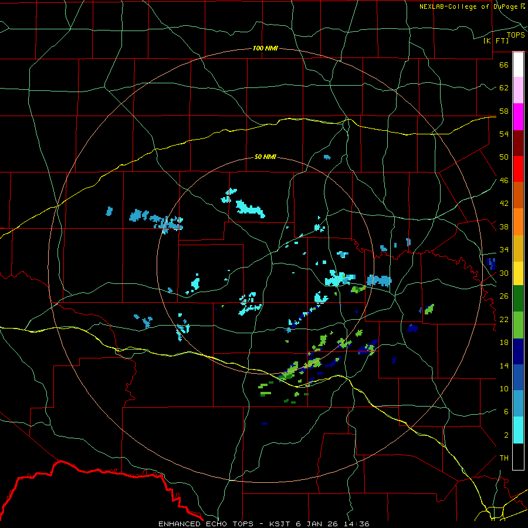
Task: Select the 50 NMI range ring label
Action: pos(265,157)
